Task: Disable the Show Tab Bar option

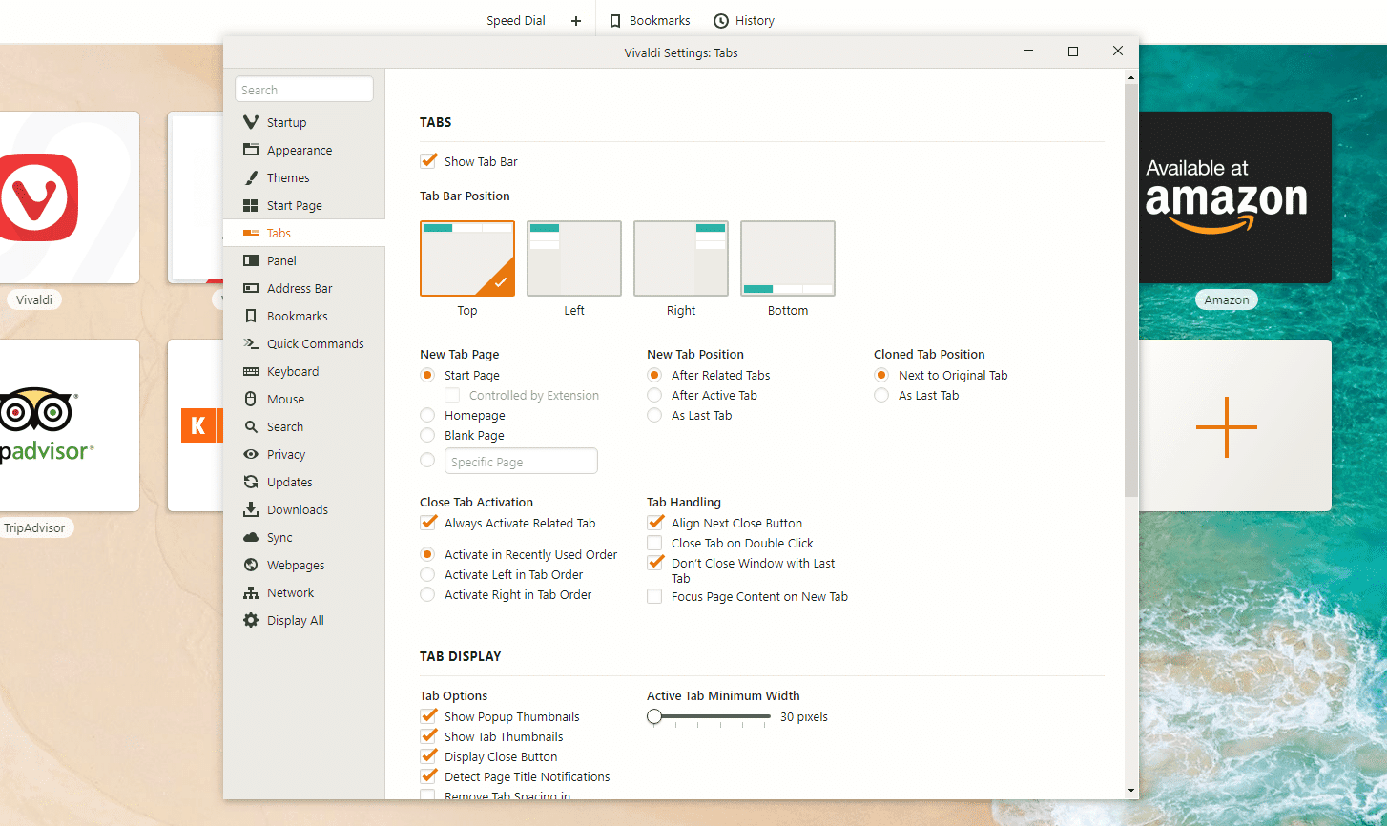Action: 428,160
